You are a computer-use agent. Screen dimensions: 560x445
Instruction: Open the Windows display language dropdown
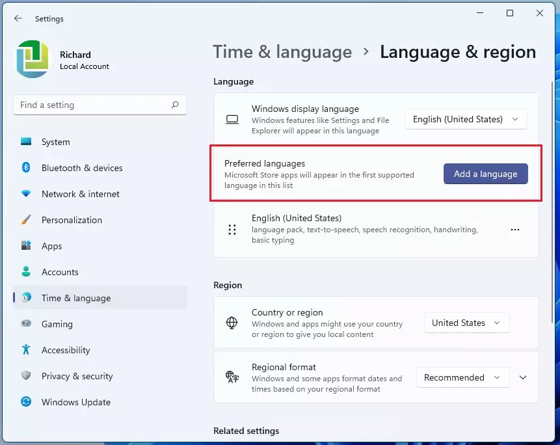pos(466,119)
